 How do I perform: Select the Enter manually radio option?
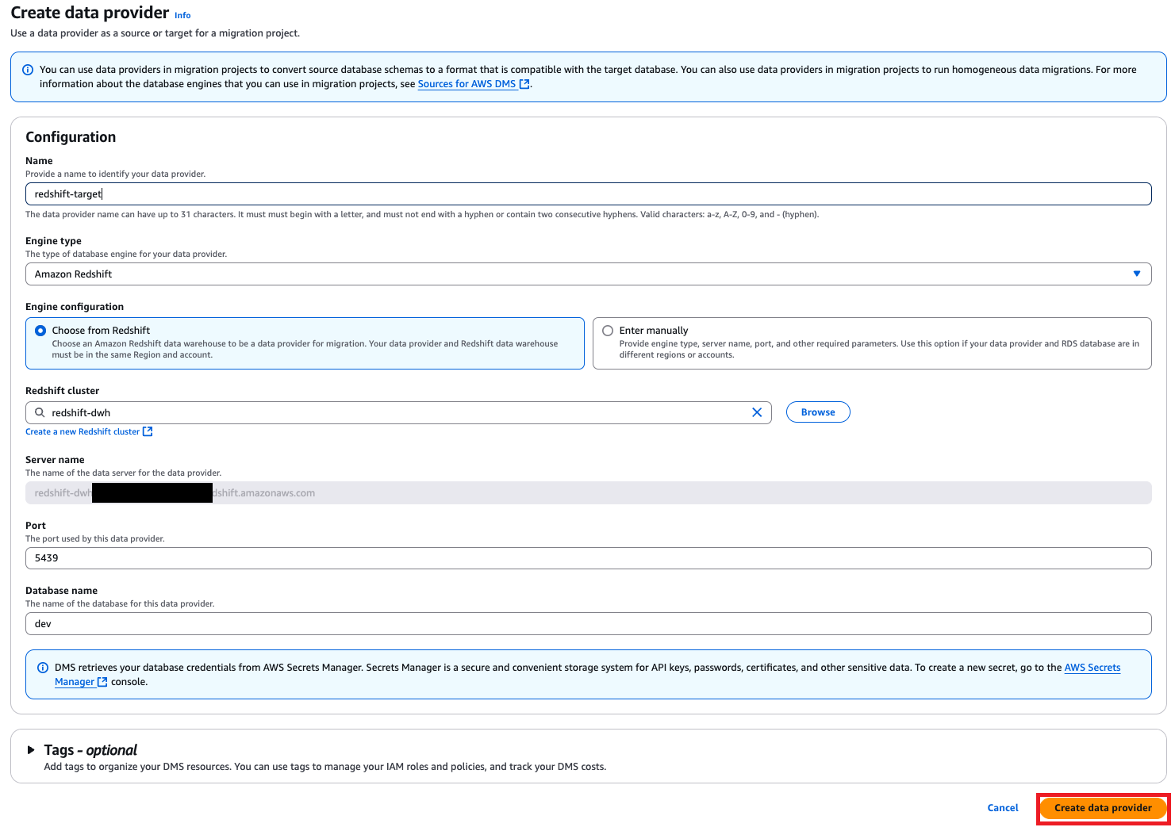608,331
